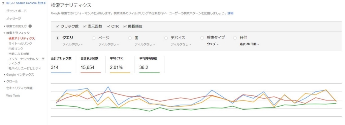Open インターナショナル ターゲティング in the sidebar
Image resolution: width=345 pixels, height=125 pixels.
26,61
